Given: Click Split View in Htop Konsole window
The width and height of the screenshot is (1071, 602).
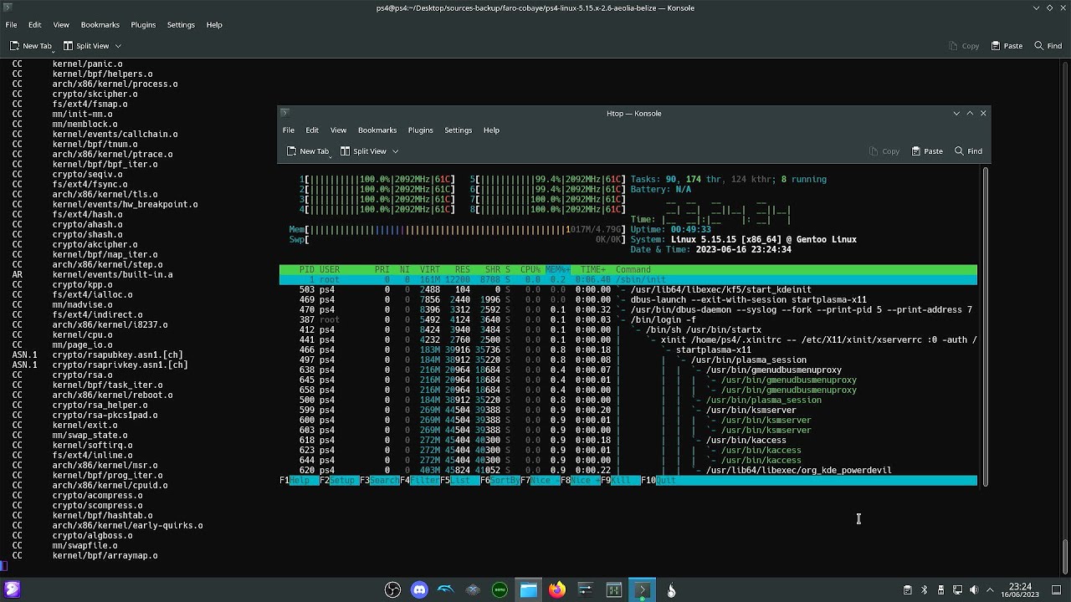Looking at the screenshot, I should point(363,151).
